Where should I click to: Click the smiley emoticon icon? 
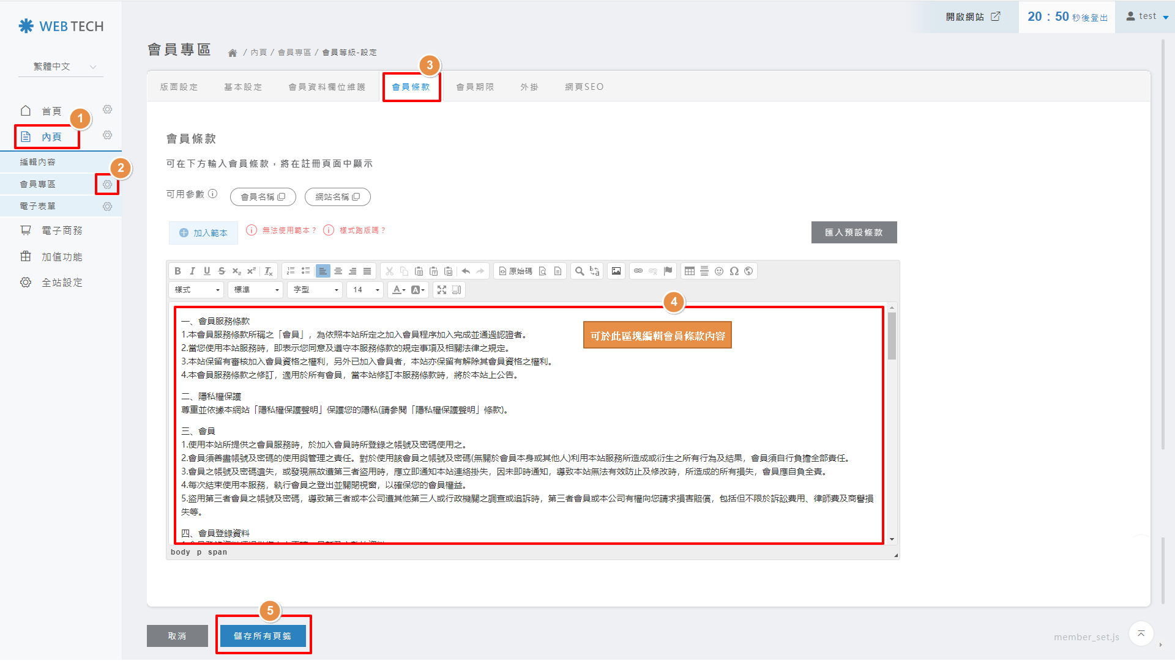719,271
